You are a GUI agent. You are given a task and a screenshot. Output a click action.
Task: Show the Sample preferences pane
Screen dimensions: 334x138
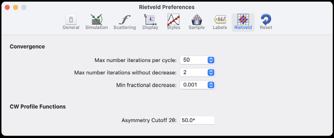(x=197, y=20)
